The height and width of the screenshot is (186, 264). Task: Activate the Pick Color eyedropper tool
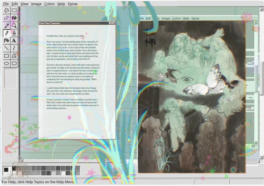6,25
